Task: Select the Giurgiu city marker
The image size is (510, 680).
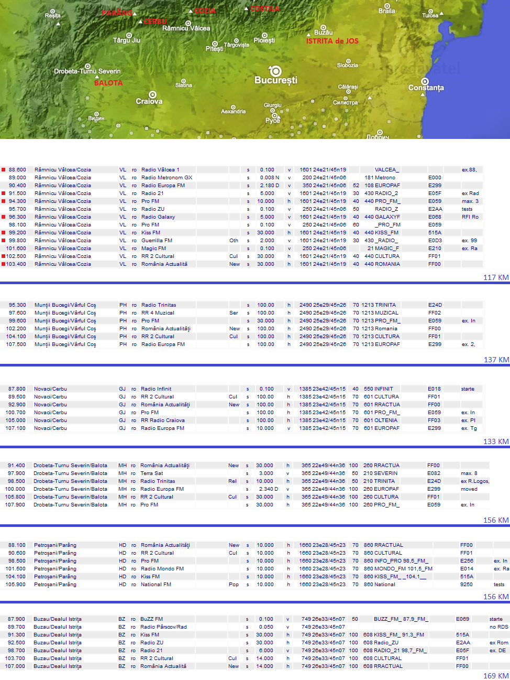Action: tap(273, 110)
